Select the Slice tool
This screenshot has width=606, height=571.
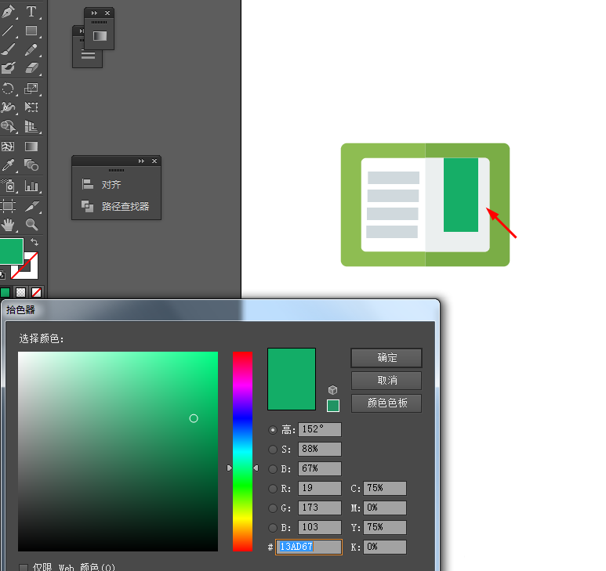click(31, 206)
